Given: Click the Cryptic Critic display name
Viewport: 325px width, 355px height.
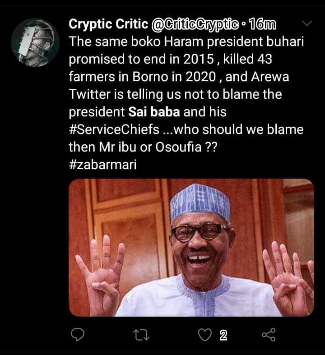Looking at the screenshot, I should (106, 23).
